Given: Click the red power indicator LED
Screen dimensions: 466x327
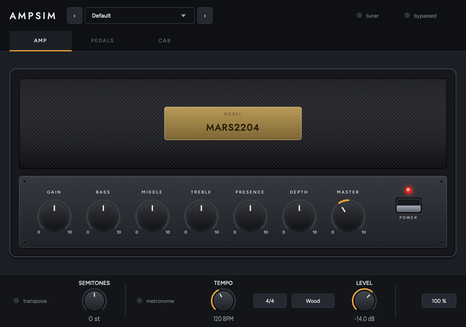Looking at the screenshot, I should click(x=408, y=190).
